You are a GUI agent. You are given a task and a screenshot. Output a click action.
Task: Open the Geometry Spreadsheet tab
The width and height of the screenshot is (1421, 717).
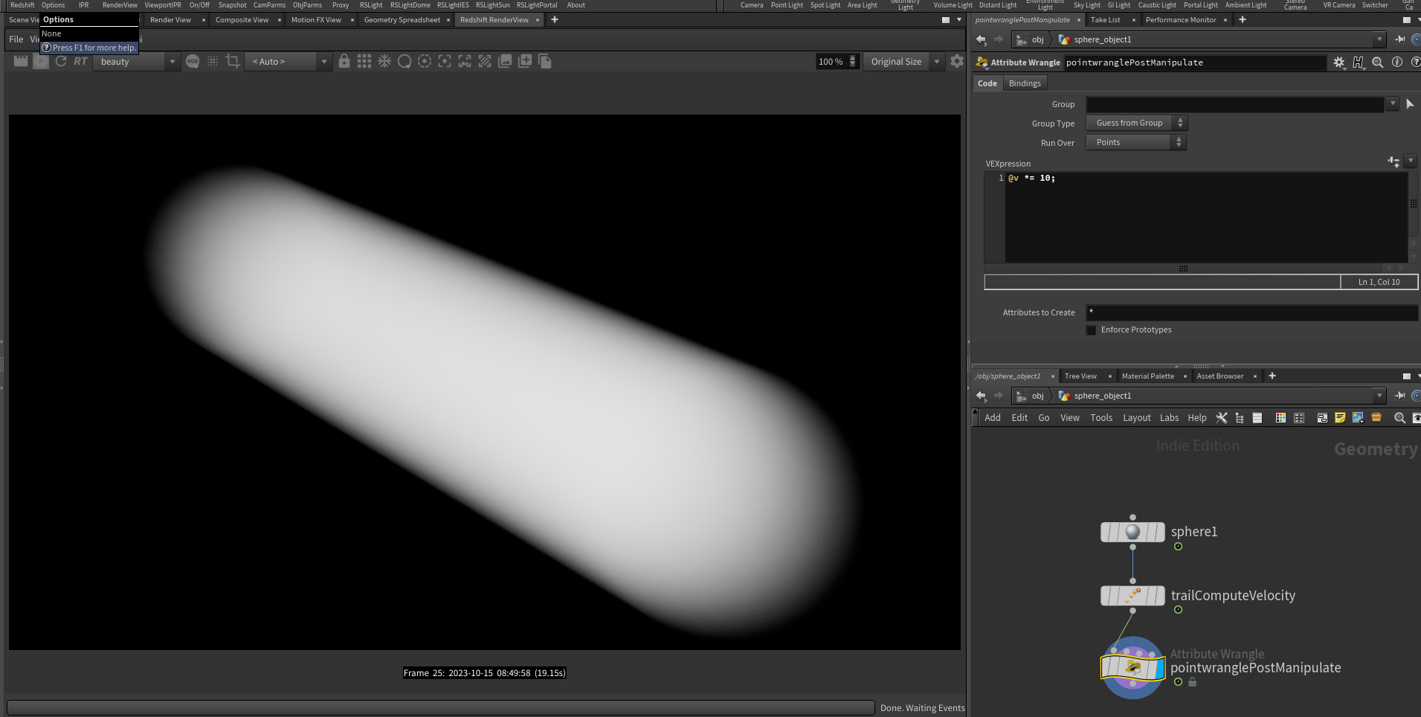pos(402,20)
